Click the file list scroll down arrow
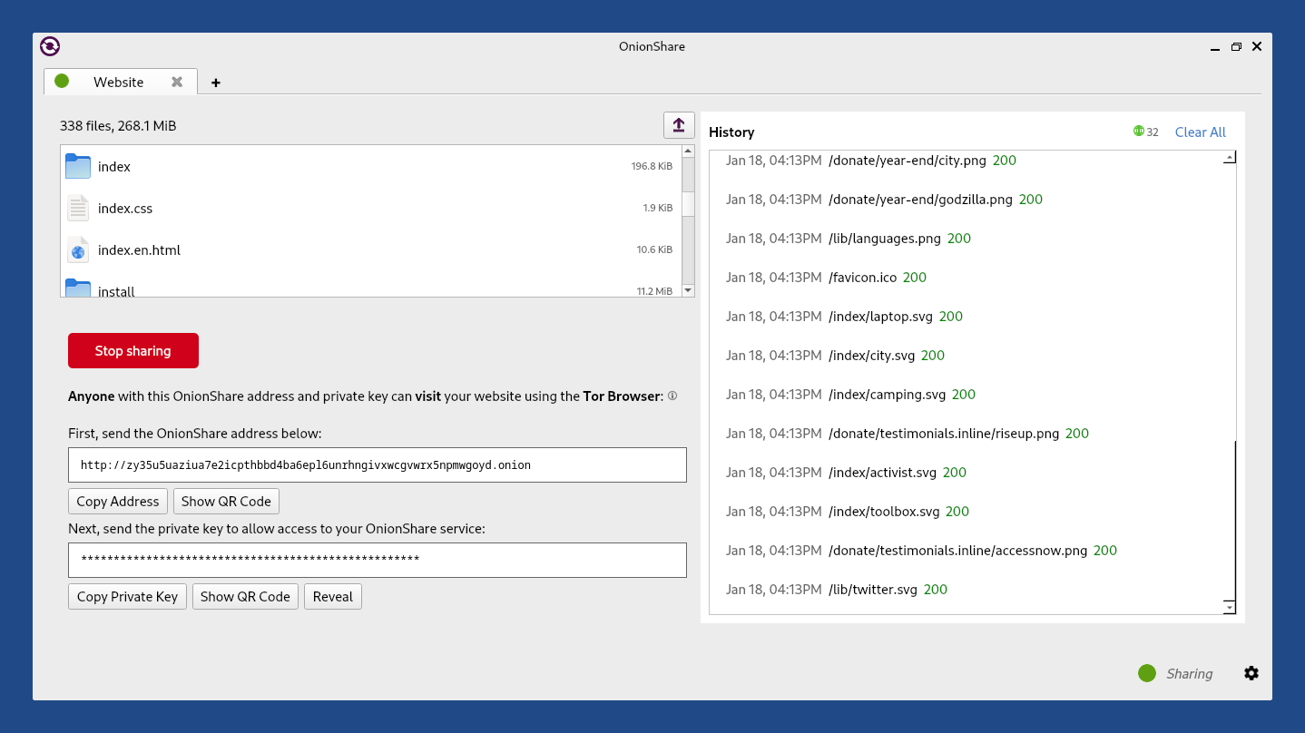Viewport: 1305px width, 733px height. pyautogui.click(x=688, y=290)
